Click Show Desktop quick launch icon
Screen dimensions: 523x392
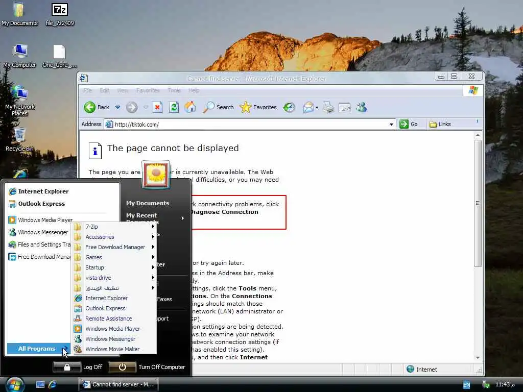[40, 384]
